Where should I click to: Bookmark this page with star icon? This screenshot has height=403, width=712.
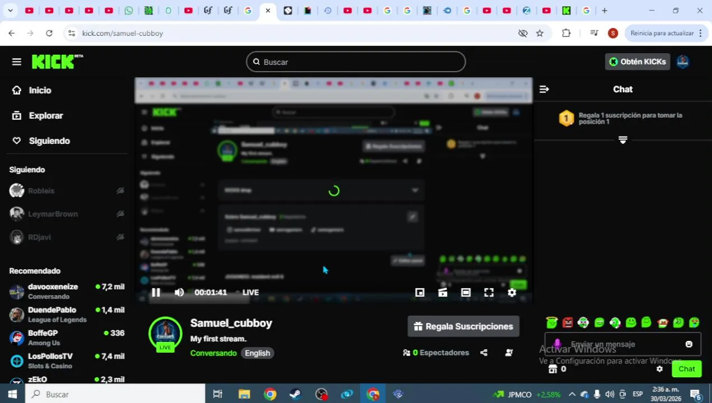pyautogui.click(x=540, y=33)
